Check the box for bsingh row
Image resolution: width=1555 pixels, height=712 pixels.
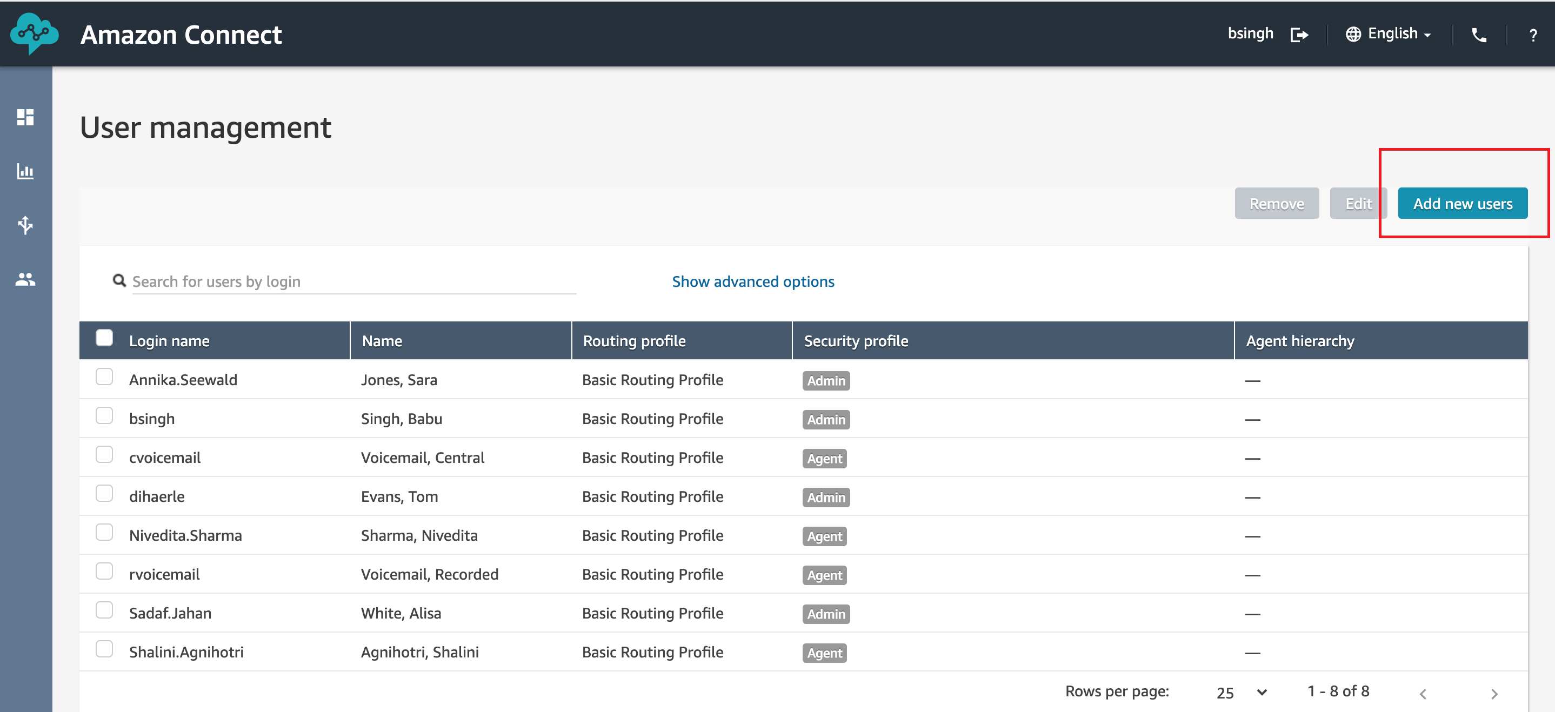(x=104, y=416)
